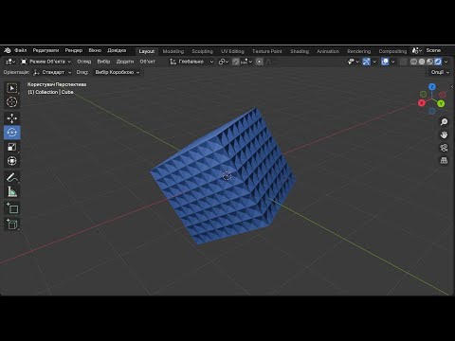Open the Рендер menu
The height and width of the screenshot is (341, 455).
click(74, 50)
